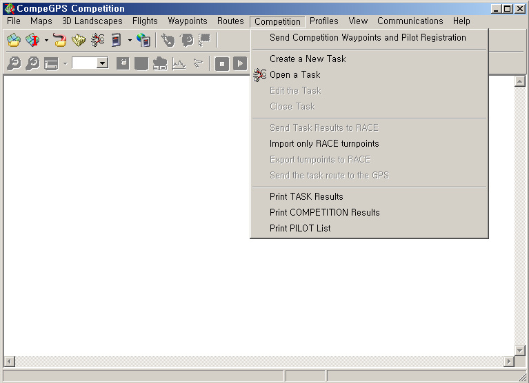
Task: Expand the arrow beside the map scale icon
Action: pyautogui.click(x=65, y=63)
